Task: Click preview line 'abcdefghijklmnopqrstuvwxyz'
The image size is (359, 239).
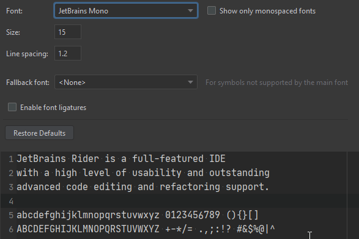Action: 88,215
